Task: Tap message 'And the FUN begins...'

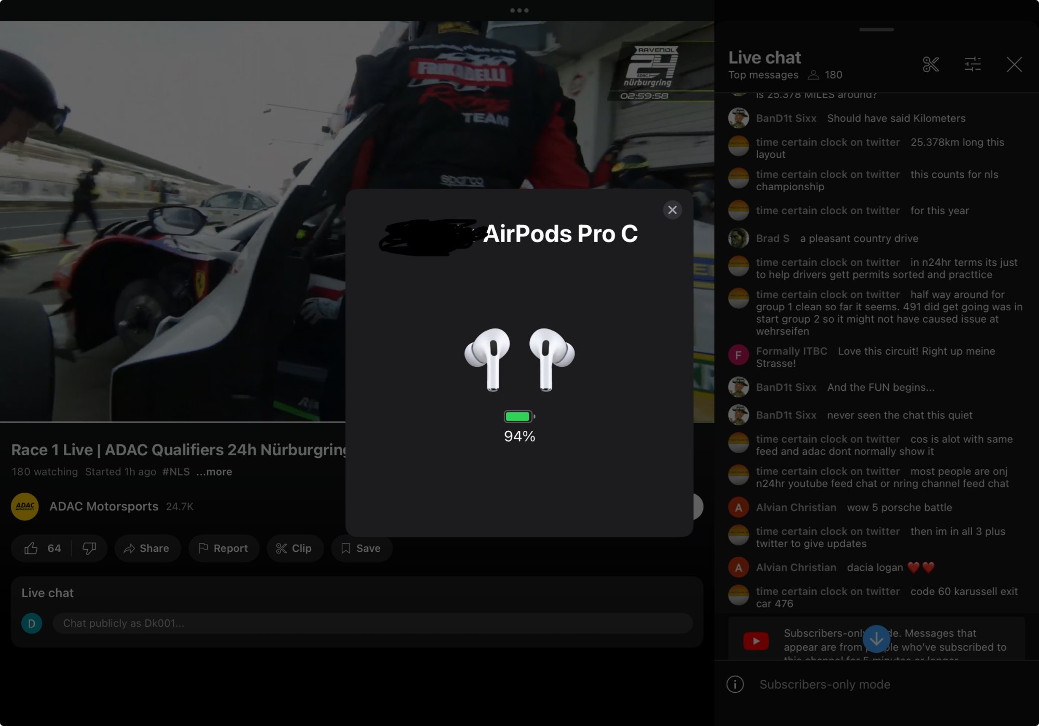Action: 881,387
